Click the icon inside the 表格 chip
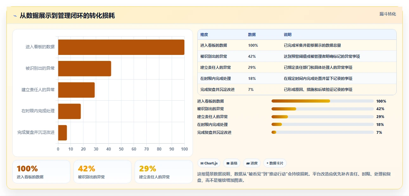409x196 pixels. (228, 163)
